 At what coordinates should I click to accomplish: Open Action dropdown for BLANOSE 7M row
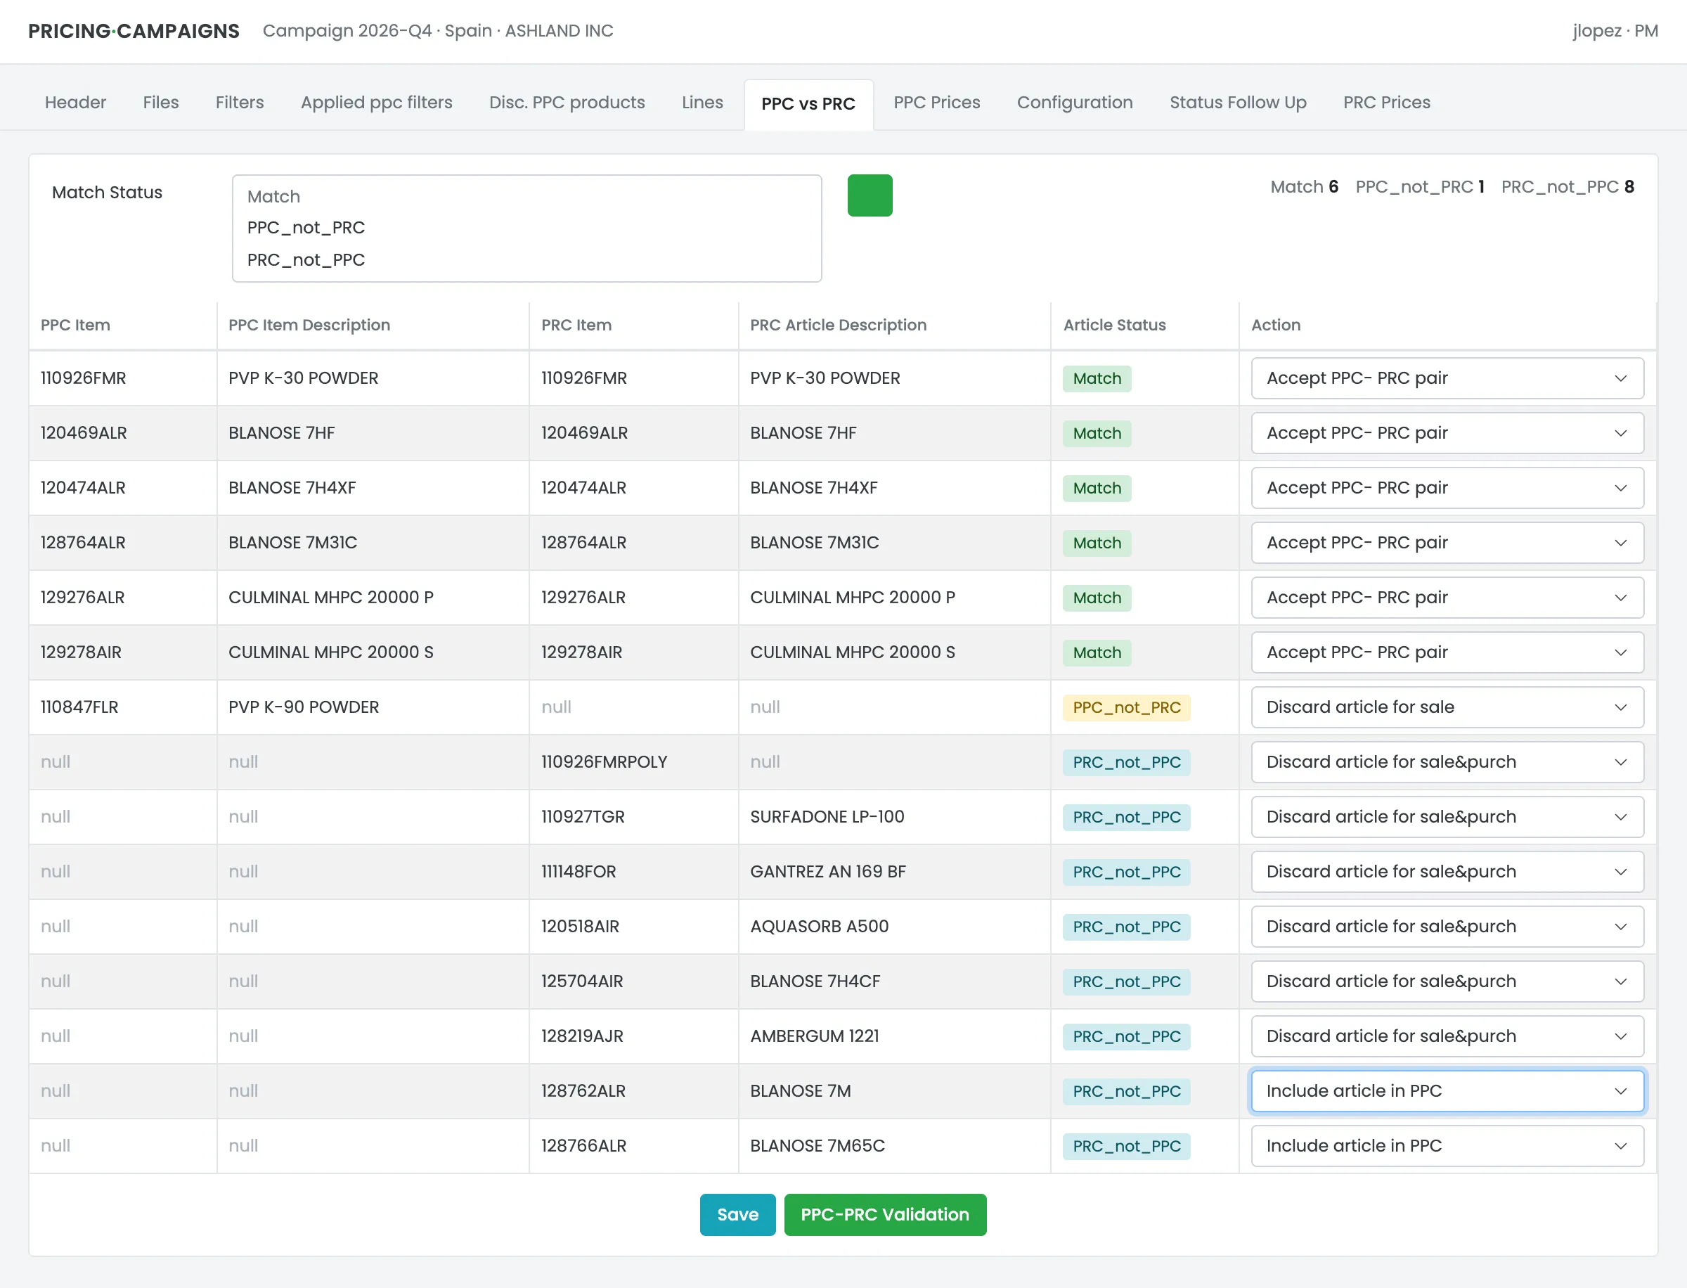pos(1447,1091)
